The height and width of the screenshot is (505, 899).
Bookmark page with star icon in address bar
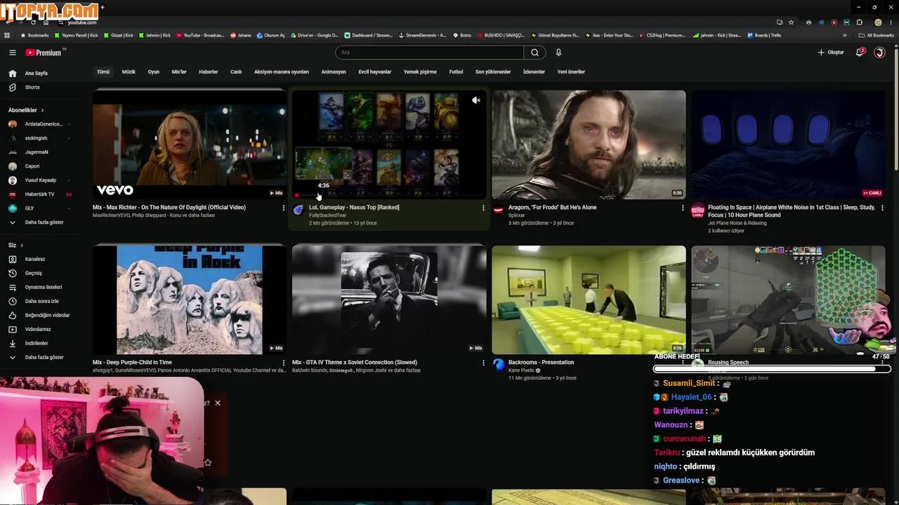(x=791, y=22)
